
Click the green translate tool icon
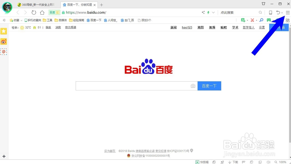(x=243, y=20)
